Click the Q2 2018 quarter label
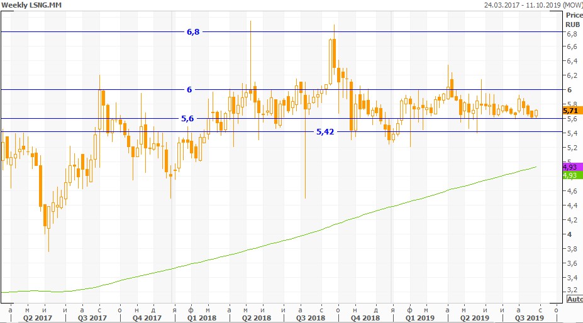583x323 pixels. (255, 318)
